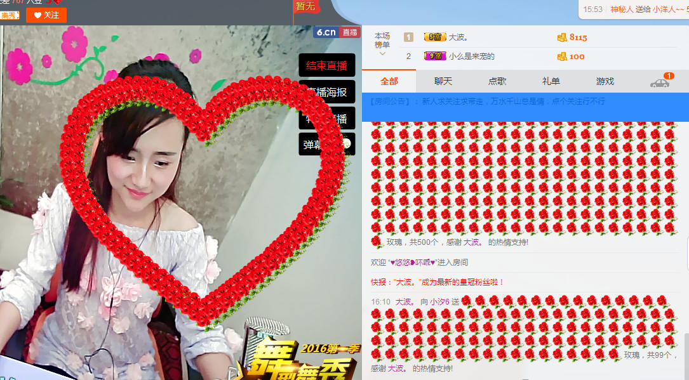The image size is (689, 380).
Task: Click the 暂无 flag above the video
Action: pyautogui.click(x=306, y=7)
